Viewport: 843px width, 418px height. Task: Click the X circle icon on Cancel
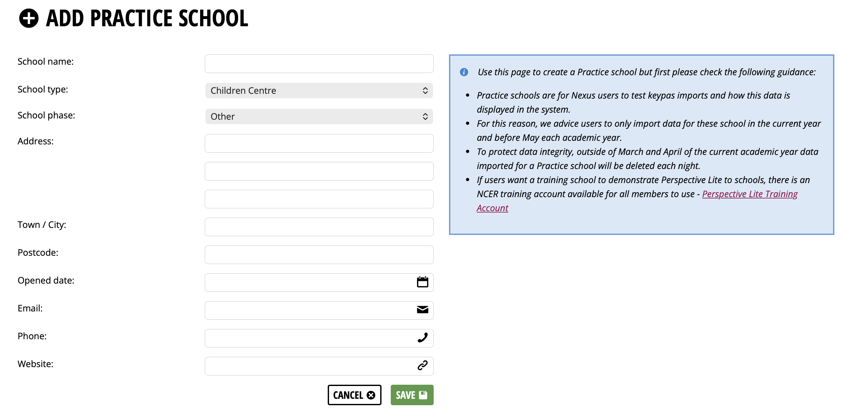click(371, 395)
